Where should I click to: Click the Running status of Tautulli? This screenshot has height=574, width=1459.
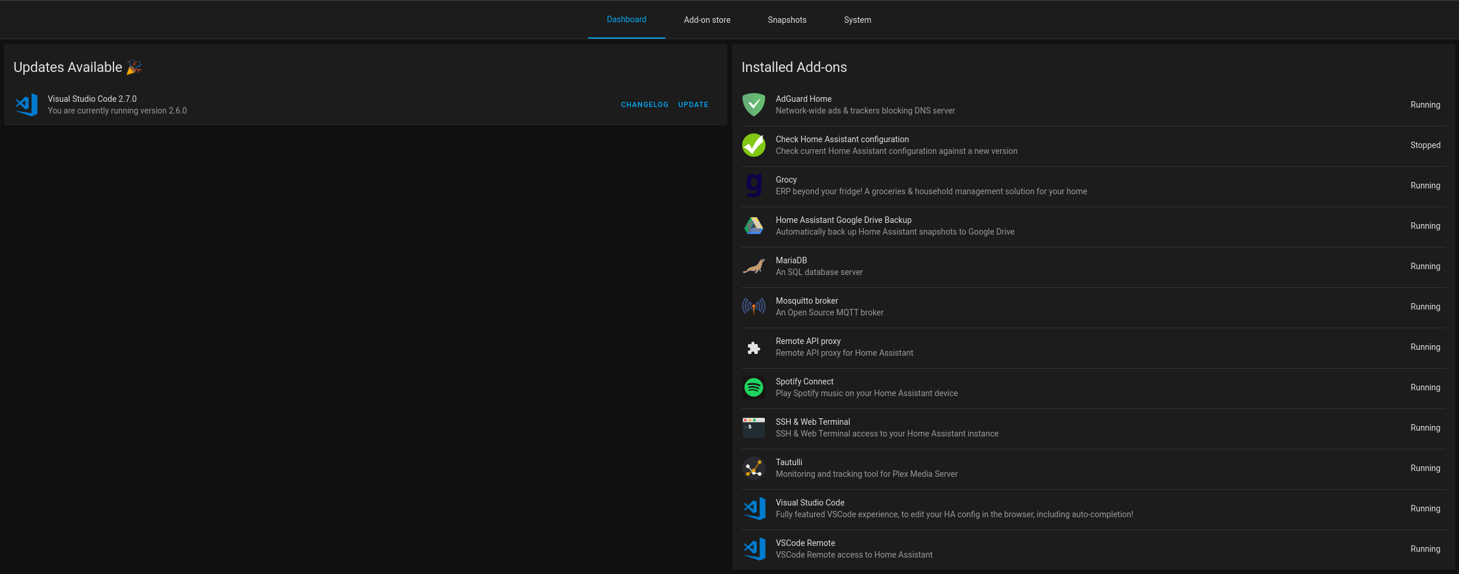(1425, 468)
